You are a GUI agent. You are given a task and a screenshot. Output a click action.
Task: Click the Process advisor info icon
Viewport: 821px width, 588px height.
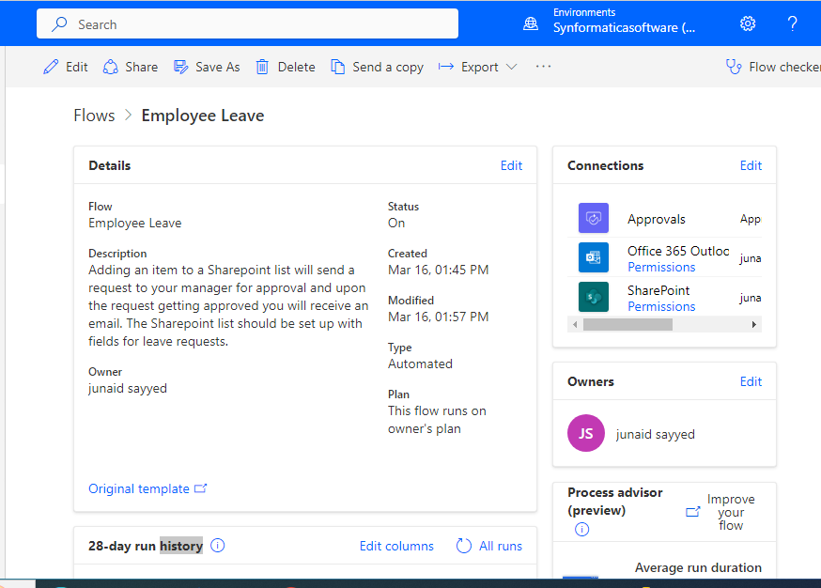(581, 530)
